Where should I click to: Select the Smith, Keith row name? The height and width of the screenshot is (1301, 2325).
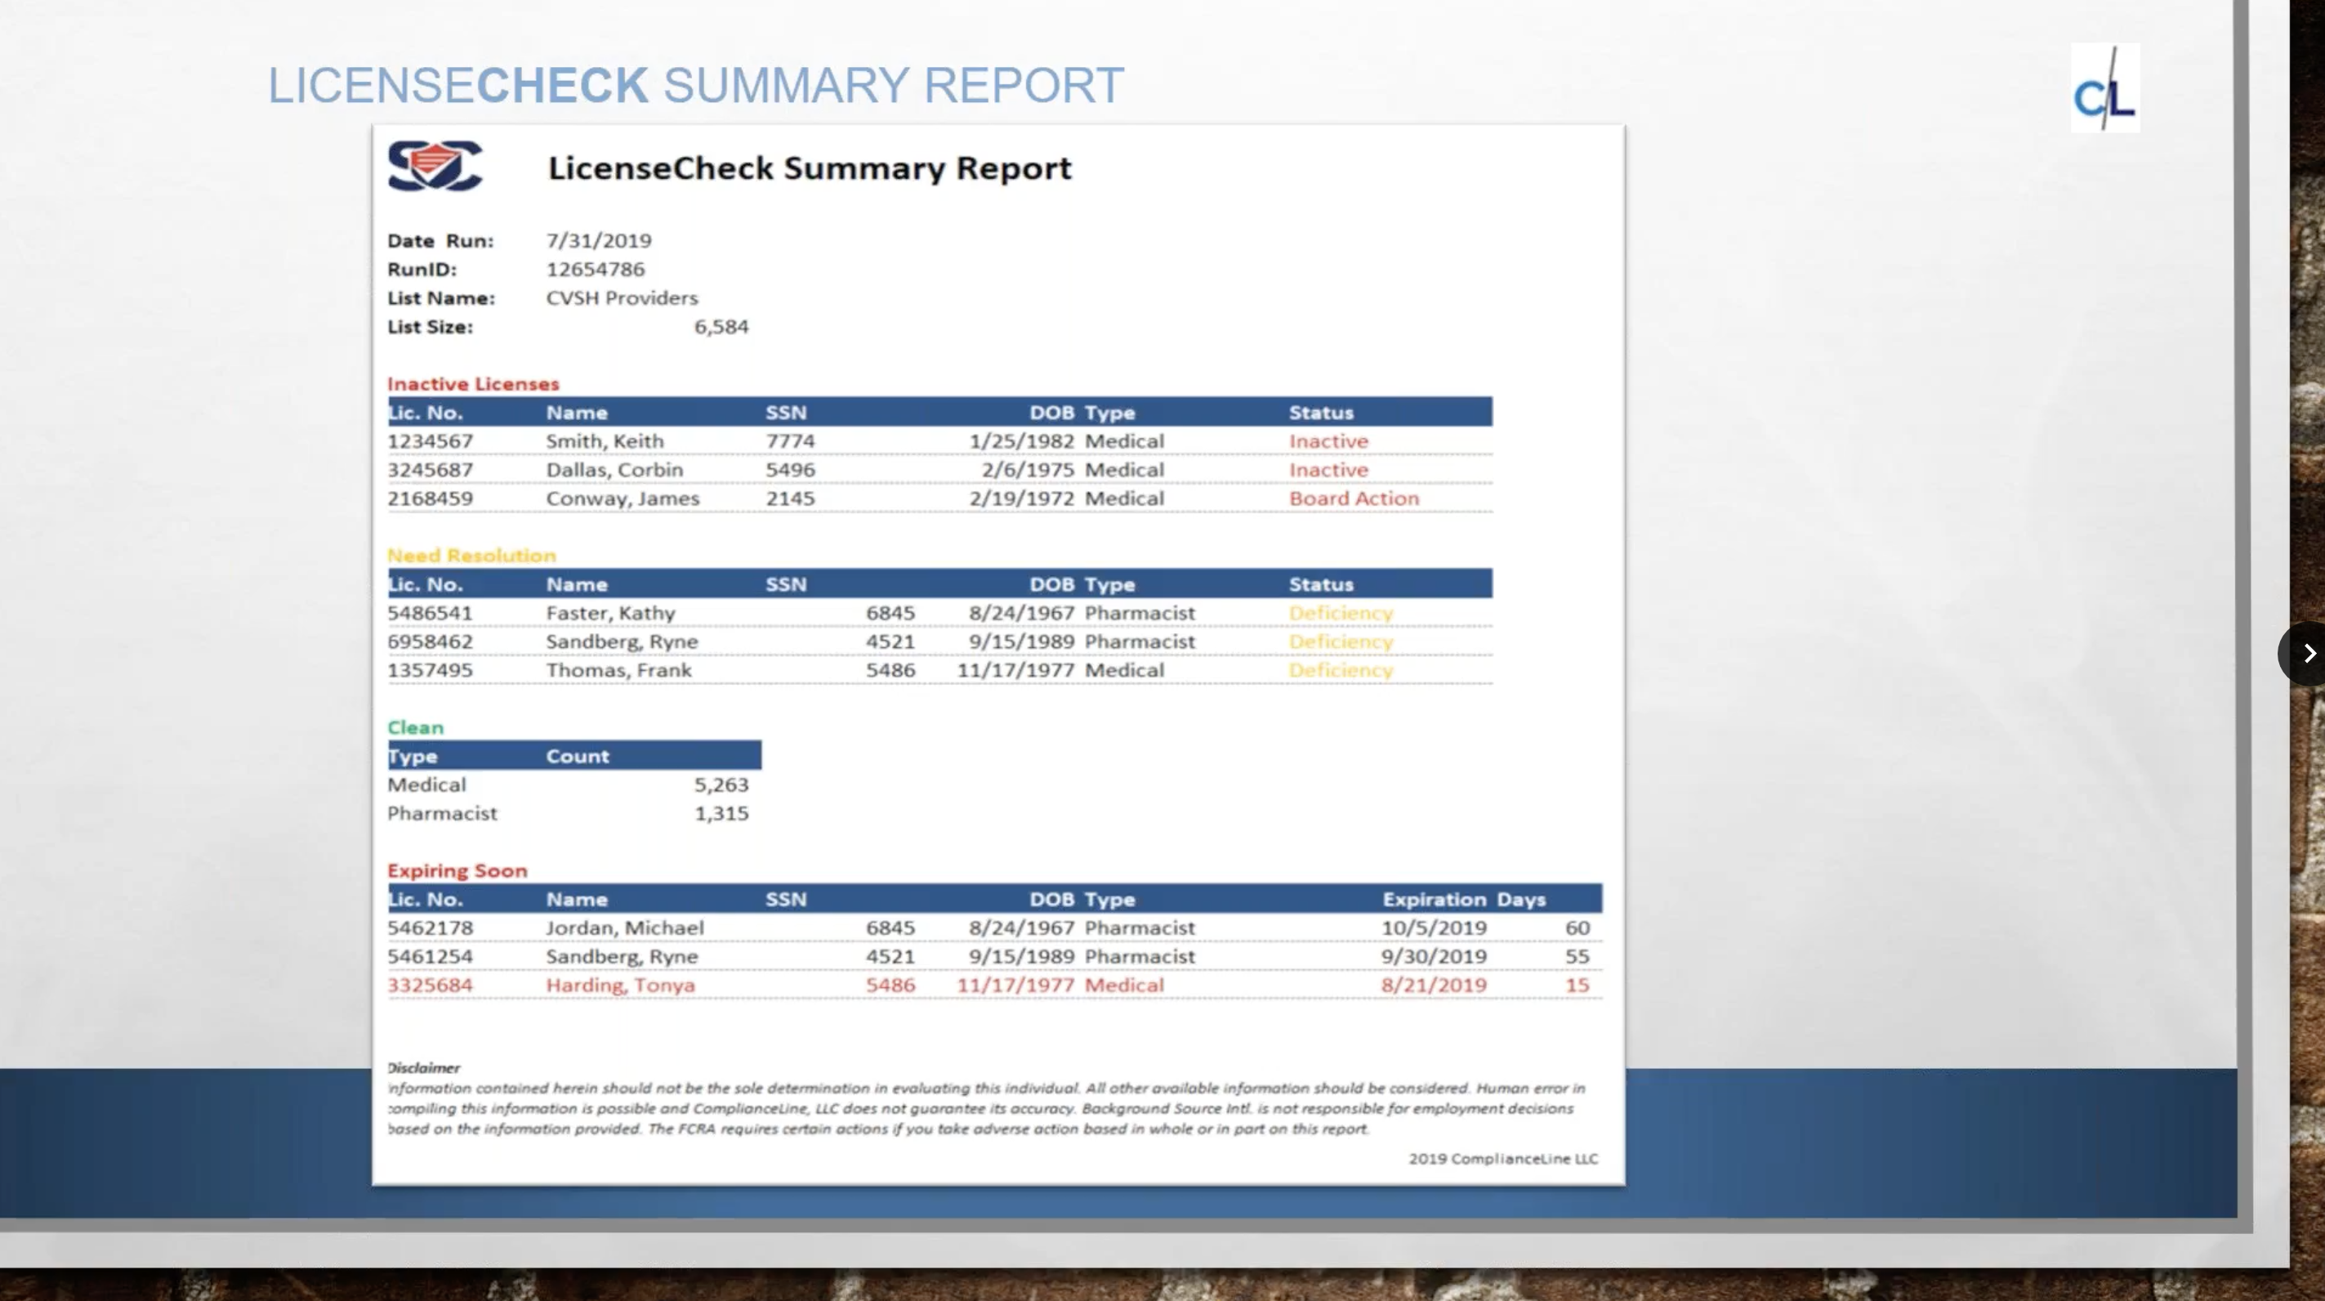pos(604,440)
